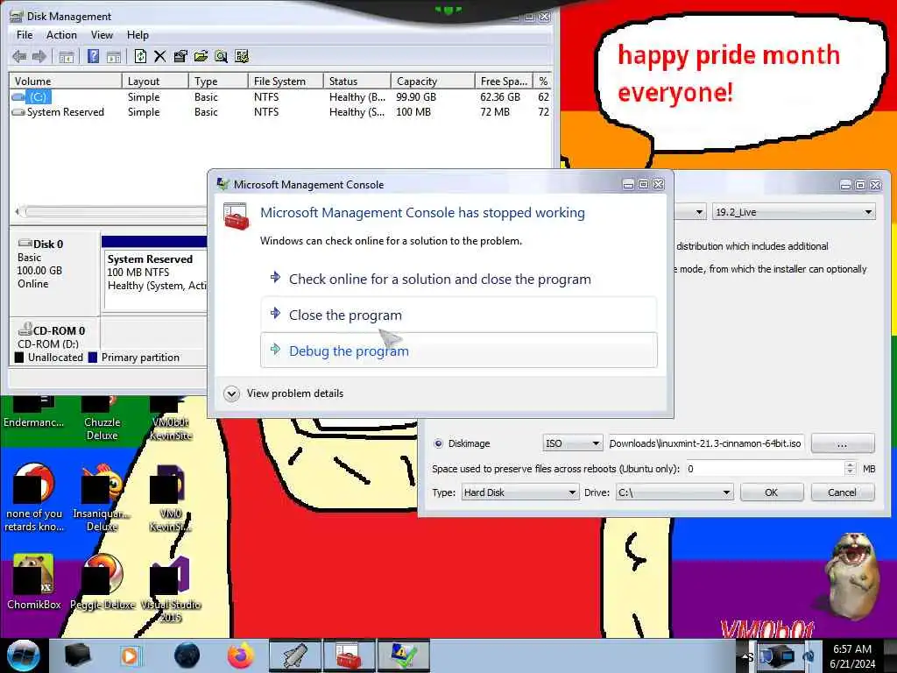This screenshot has height=673, width=897.
Task: Open the VM0 KevinSi... desktop icon
Action: [171, 498]
